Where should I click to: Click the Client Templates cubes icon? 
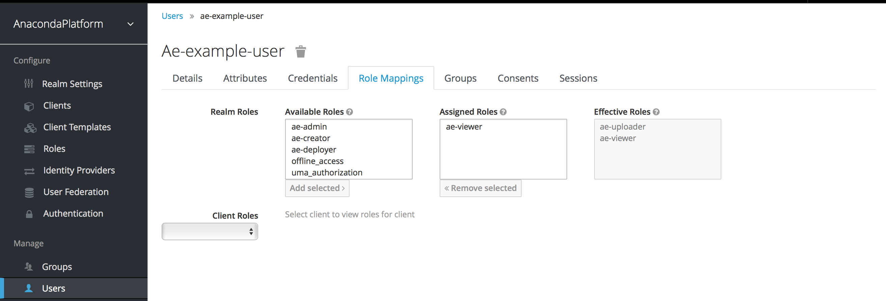click(x=30, y=128)
